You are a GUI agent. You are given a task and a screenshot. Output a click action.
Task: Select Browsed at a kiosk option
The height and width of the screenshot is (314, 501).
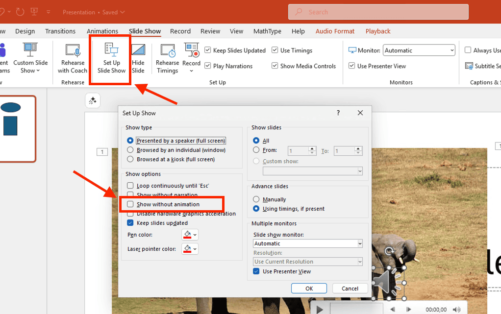130,159
